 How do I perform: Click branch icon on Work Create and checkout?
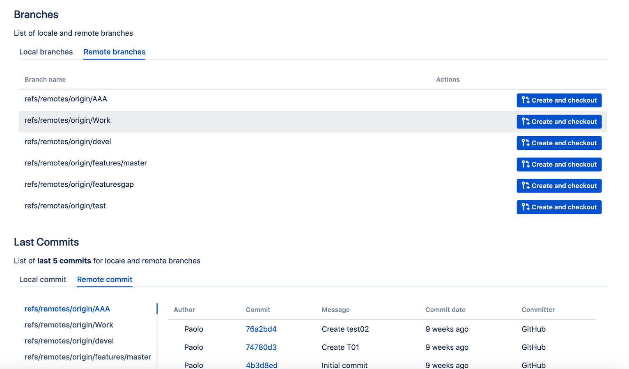coord(525,121)
